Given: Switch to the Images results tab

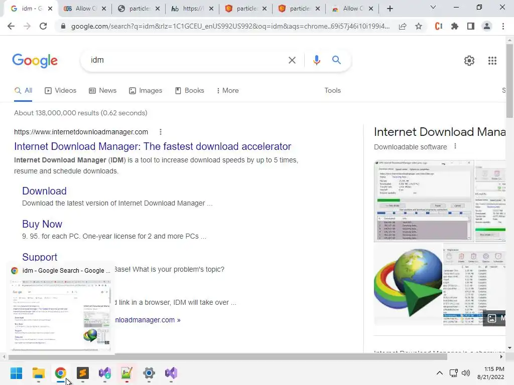Looking at the screenshot, I should point(146,91).
